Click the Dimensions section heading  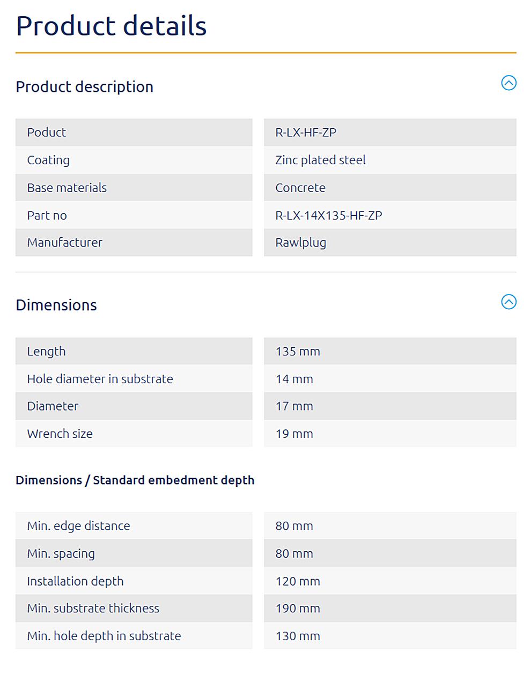pos(56,305)
